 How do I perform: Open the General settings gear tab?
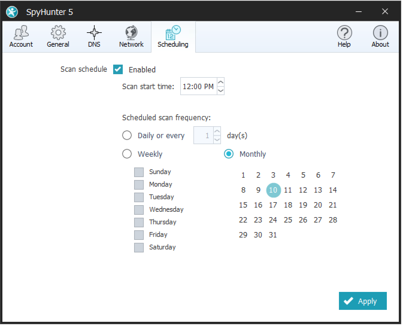pyautogui.click(x=58, y=36)
